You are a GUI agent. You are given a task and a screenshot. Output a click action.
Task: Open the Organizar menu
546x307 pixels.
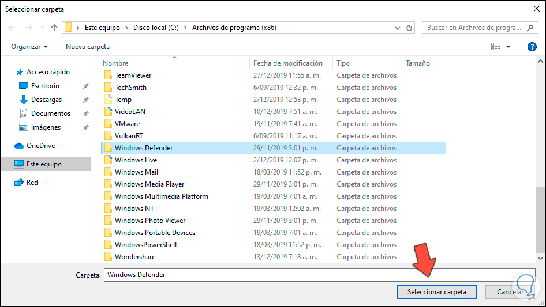[29, 47]
